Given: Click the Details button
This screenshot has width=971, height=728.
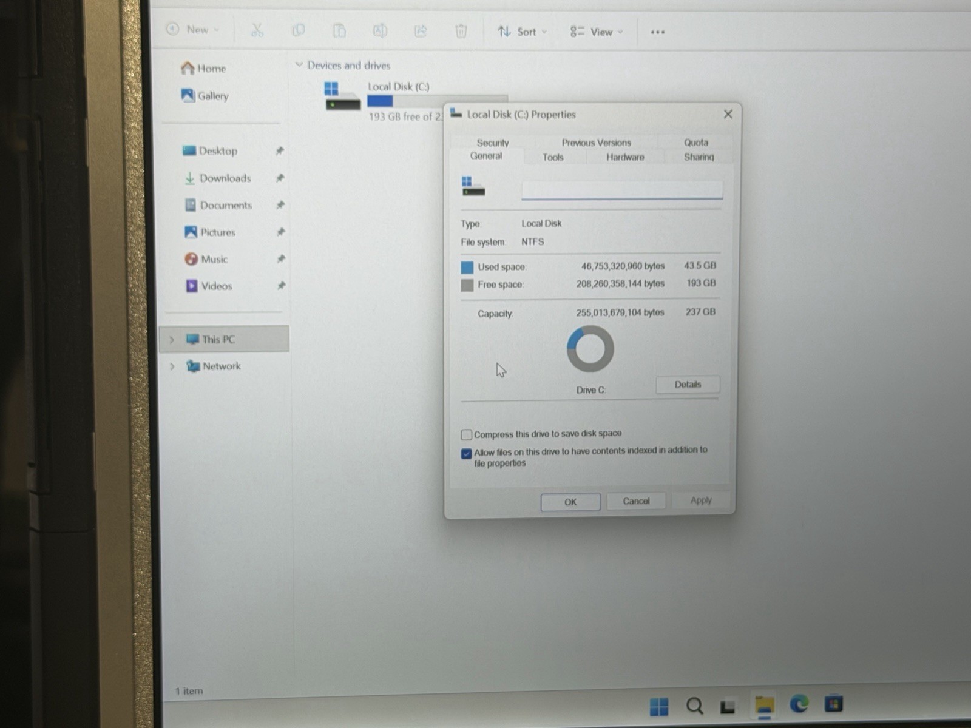Looking at the screenshot, I should click(x=688, y=385).
